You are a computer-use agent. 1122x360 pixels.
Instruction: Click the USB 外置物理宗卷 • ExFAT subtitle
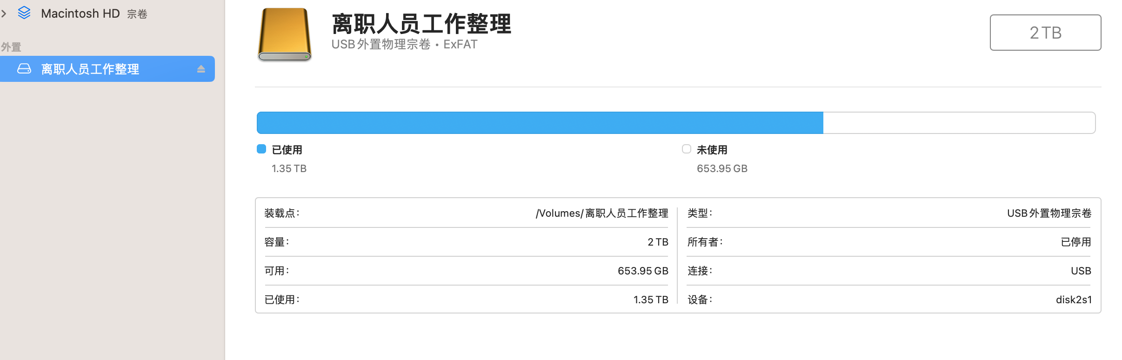pyautogui.click(x=404, y=44)
